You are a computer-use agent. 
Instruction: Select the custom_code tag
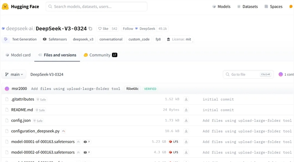(x=139, y=39)
